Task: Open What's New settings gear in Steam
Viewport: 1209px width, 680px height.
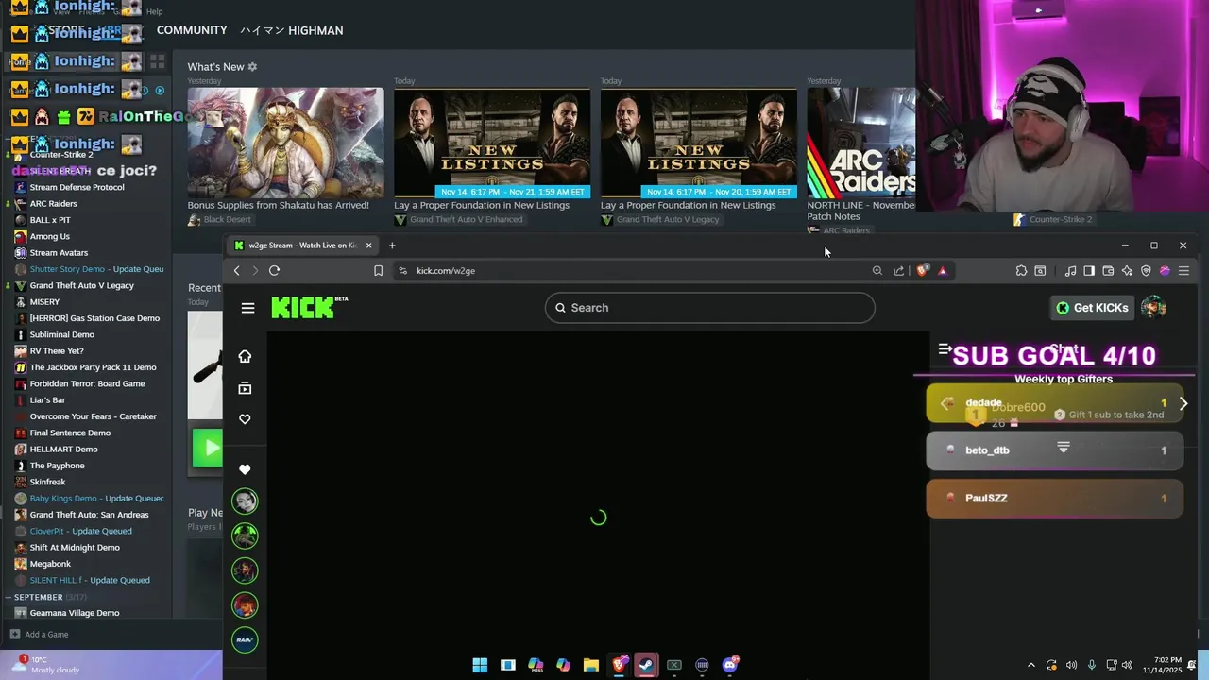Action: pyautogui.click(x=252, y=67)
